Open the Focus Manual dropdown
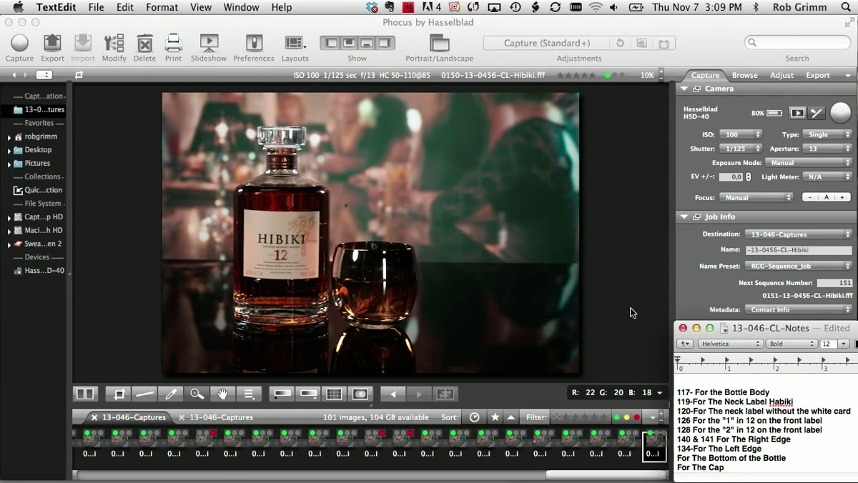The width and height of the screenshot is (858, 483). click(x=756, y=197)
